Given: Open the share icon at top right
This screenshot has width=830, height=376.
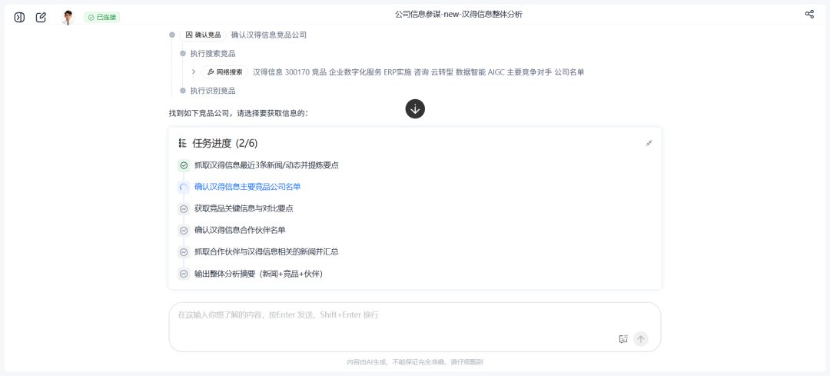Looking at the screenshot, I should click(808, 15).
